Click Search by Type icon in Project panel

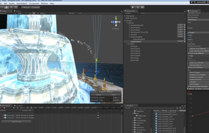[x=177, y=108]
